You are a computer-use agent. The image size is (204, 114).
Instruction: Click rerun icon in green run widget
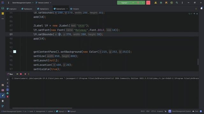point(133,3)
